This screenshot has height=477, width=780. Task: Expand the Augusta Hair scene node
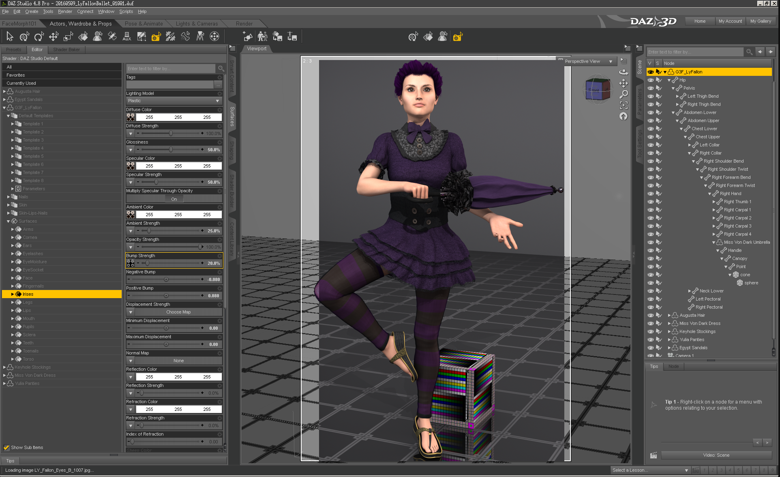pyautogui.click(x=669, y=315)
